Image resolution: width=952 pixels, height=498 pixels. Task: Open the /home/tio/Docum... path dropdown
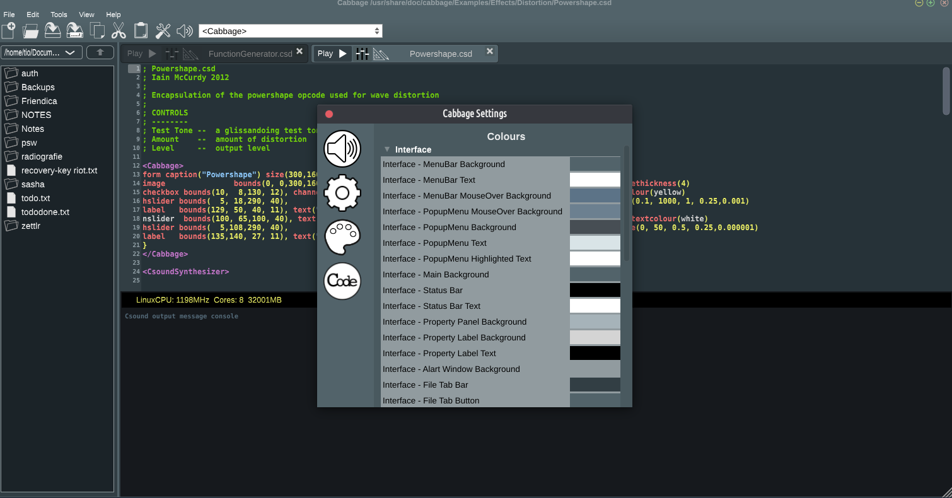(x=40, y=52)
